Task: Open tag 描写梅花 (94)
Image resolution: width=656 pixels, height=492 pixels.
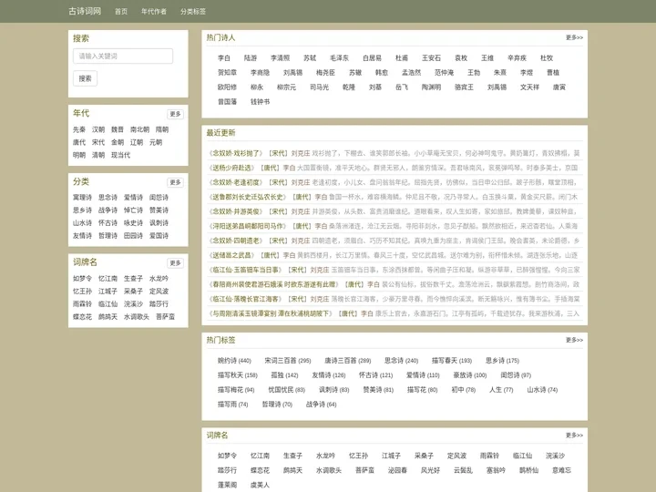Action: pos(236,390)
